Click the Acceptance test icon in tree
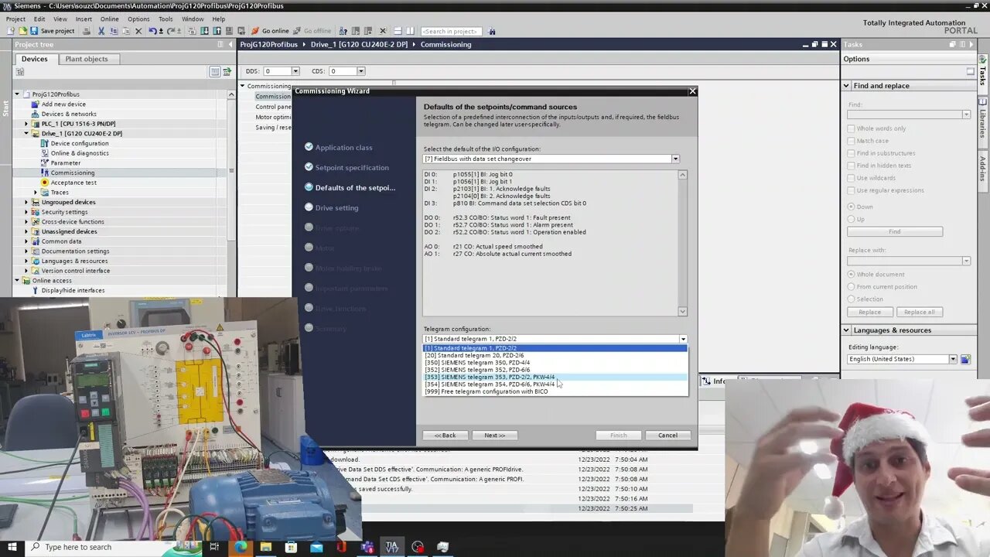 pos(45,183)
